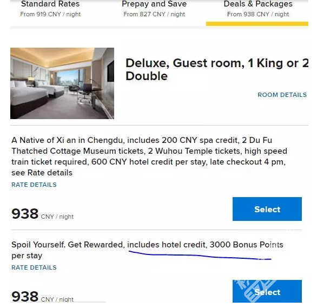The image size is (317, 307).
Task: Click the 938 price of Xi an package
Action: pyautogui.click(x=25, y=214)
